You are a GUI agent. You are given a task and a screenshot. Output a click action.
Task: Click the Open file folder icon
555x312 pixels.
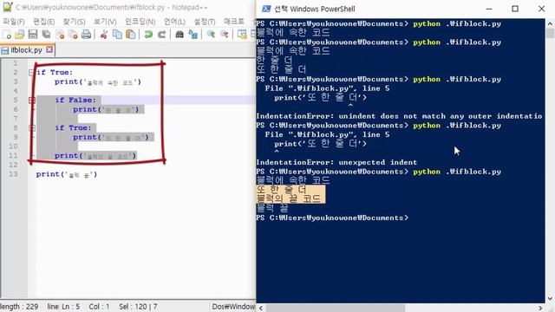coord(20,35)
